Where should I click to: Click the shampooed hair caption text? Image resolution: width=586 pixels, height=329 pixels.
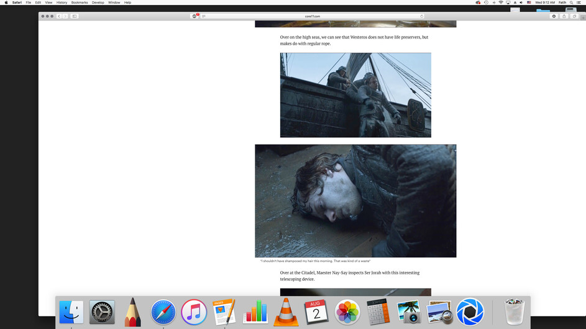[x=315, y=261]
